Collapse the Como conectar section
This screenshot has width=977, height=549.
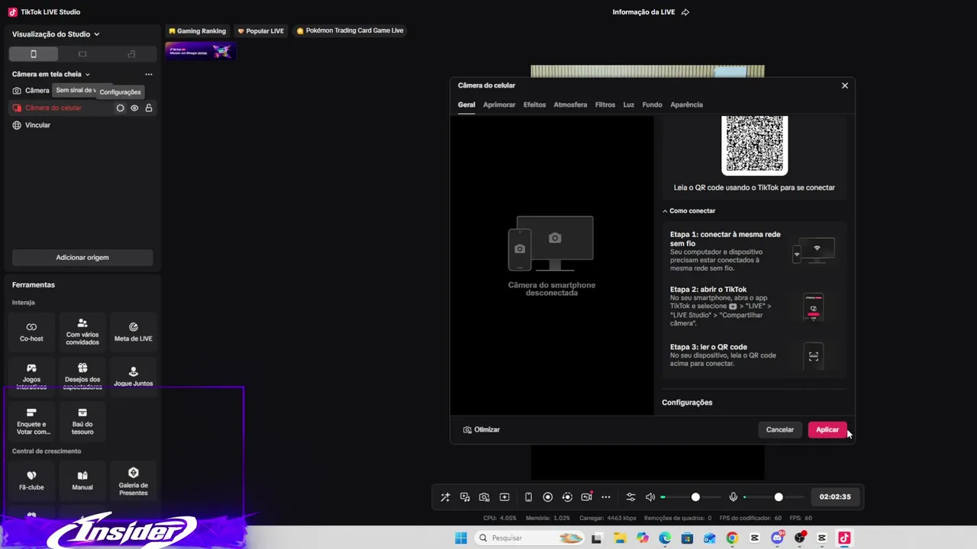tap(688, 210)
